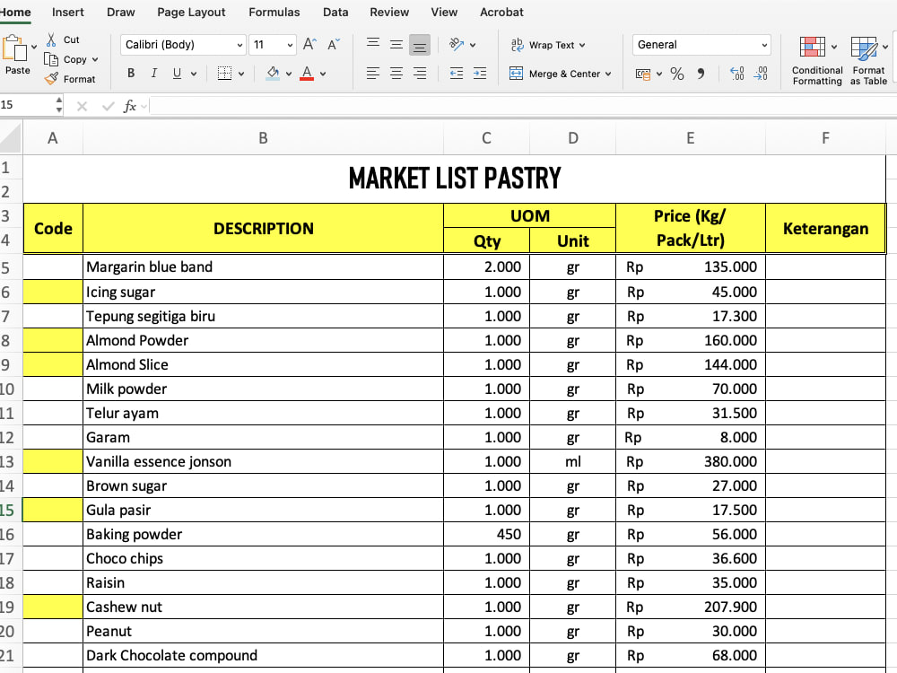This screenshot has height=673, width=897.
Task: Apply accounting number format icon
Action: 643,74
